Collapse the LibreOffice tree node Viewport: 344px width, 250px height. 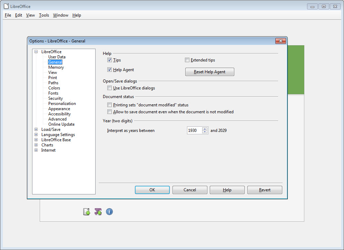click(x=36, y=52)
